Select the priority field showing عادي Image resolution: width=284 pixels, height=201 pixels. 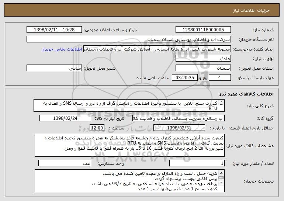(x=203, y=59)
